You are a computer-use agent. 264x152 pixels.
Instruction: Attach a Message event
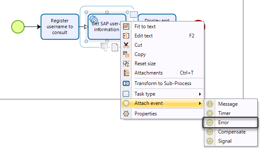(231, 104)
